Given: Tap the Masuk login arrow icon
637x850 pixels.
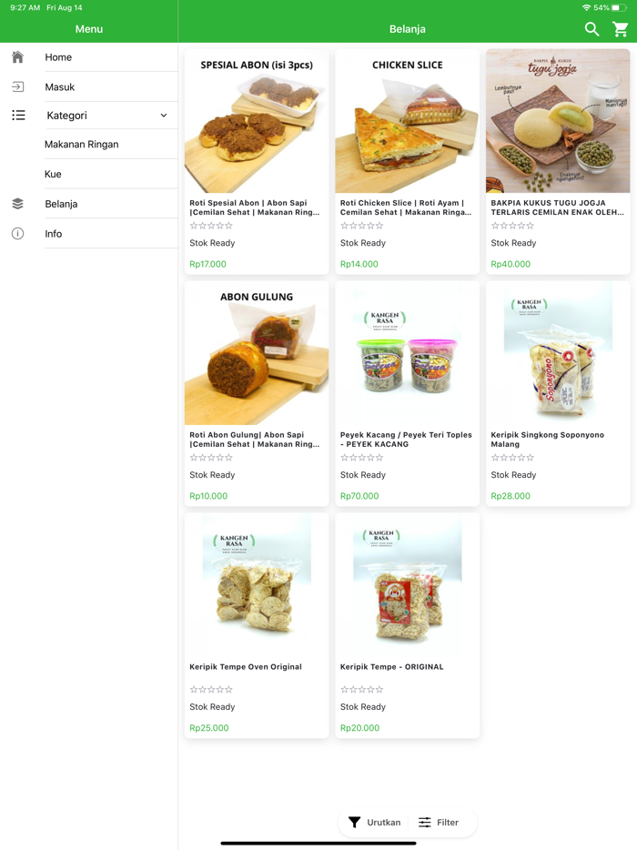Looking at the screenshot, I should pos(17,87).
